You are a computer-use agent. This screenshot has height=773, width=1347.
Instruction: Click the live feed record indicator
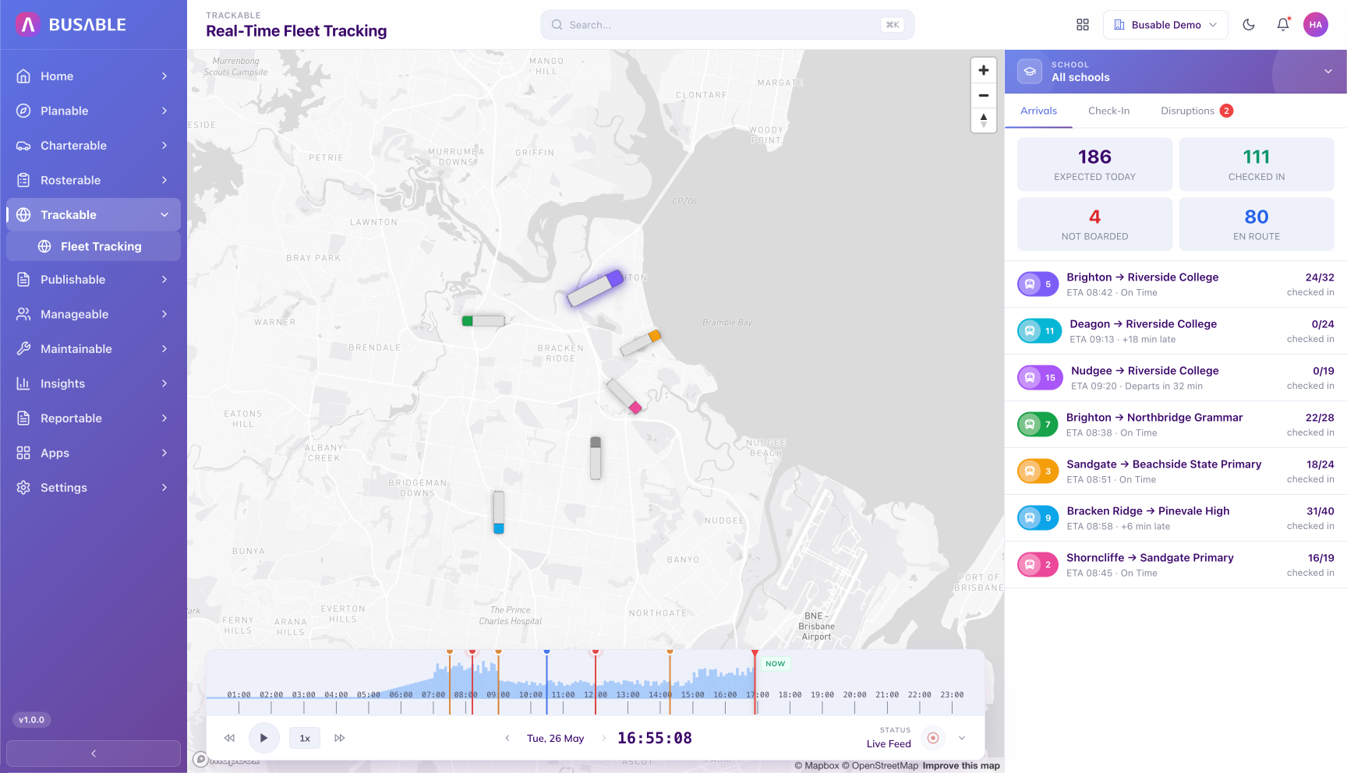tap(933, 738)
